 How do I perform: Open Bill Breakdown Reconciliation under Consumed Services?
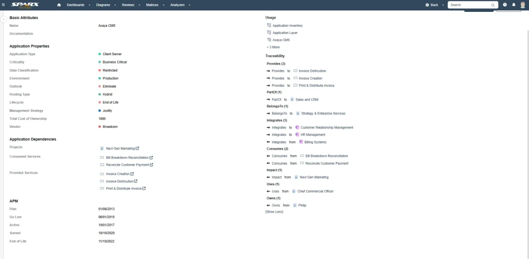pos(127,158)
